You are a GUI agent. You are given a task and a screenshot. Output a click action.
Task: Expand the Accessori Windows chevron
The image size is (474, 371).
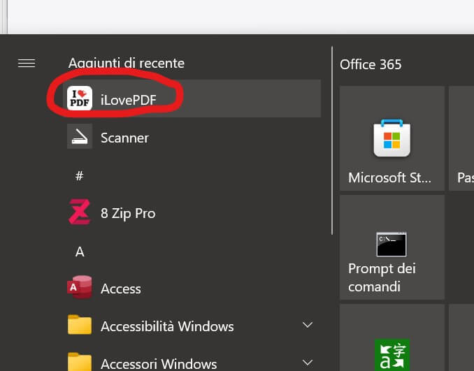coord(307,362)
